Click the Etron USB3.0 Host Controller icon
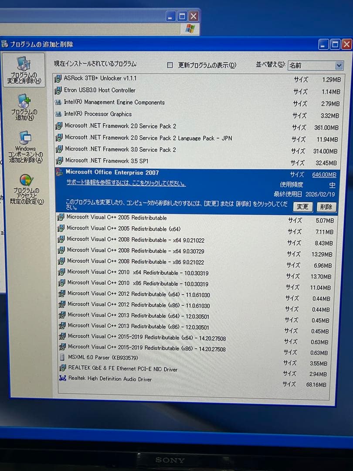Image resolution: width=353 pixels, height=471 pixels. [58, 91]
